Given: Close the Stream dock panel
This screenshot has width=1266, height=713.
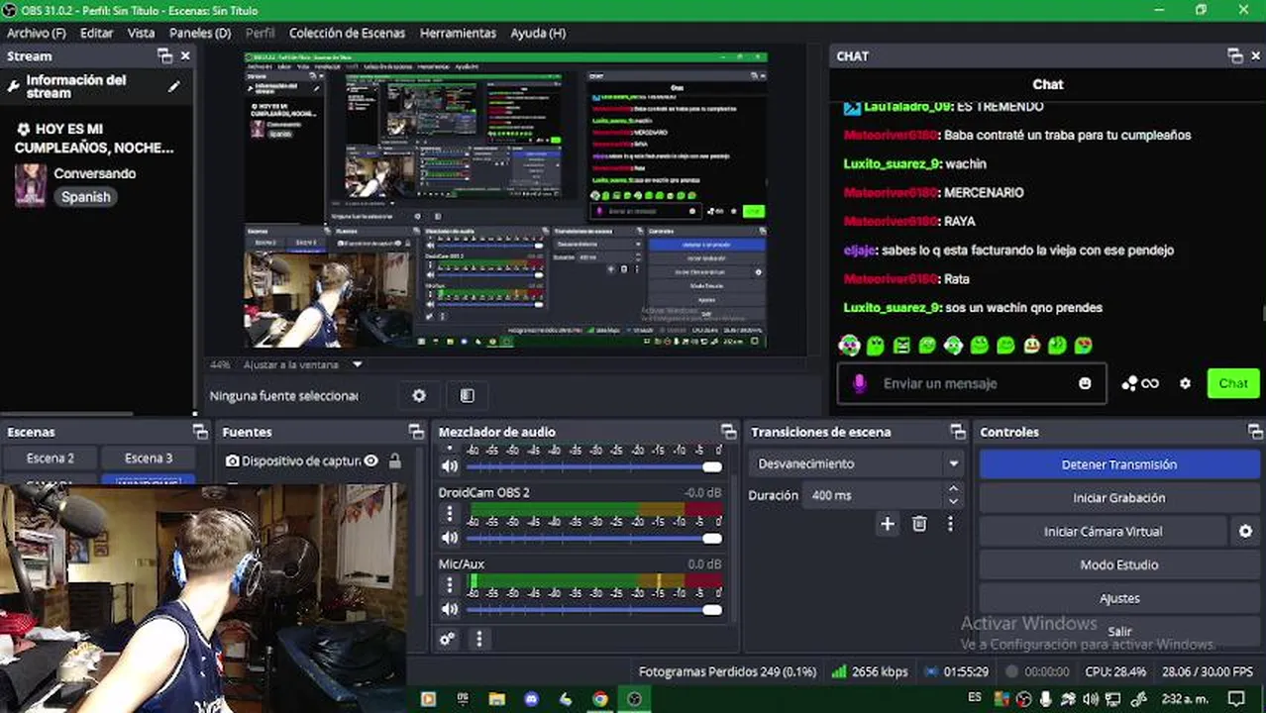Looking at the screenshot, I should pyautogui.click(x=185, y=56).
